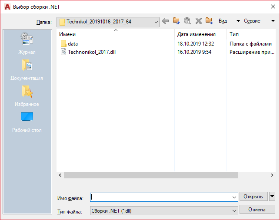This screenshot has height=220, width=280.
Task: Expand the arrow next to Открыть
Action: click(x=272, y=196)
